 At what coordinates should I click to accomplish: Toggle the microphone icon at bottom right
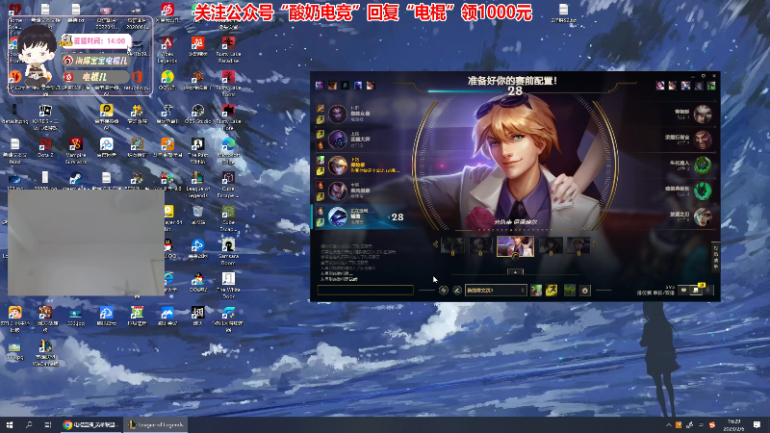click(708, 291)
